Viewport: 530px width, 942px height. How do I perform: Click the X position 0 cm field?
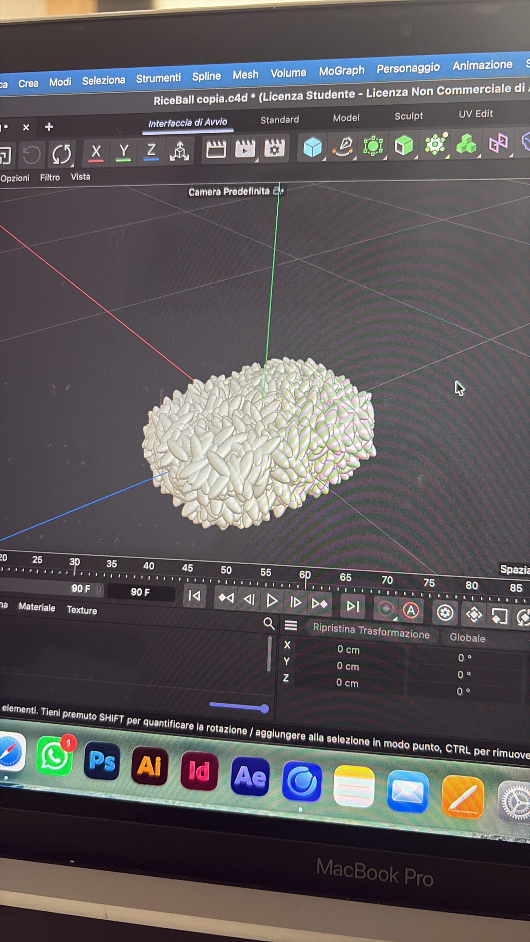click(349, 649)
